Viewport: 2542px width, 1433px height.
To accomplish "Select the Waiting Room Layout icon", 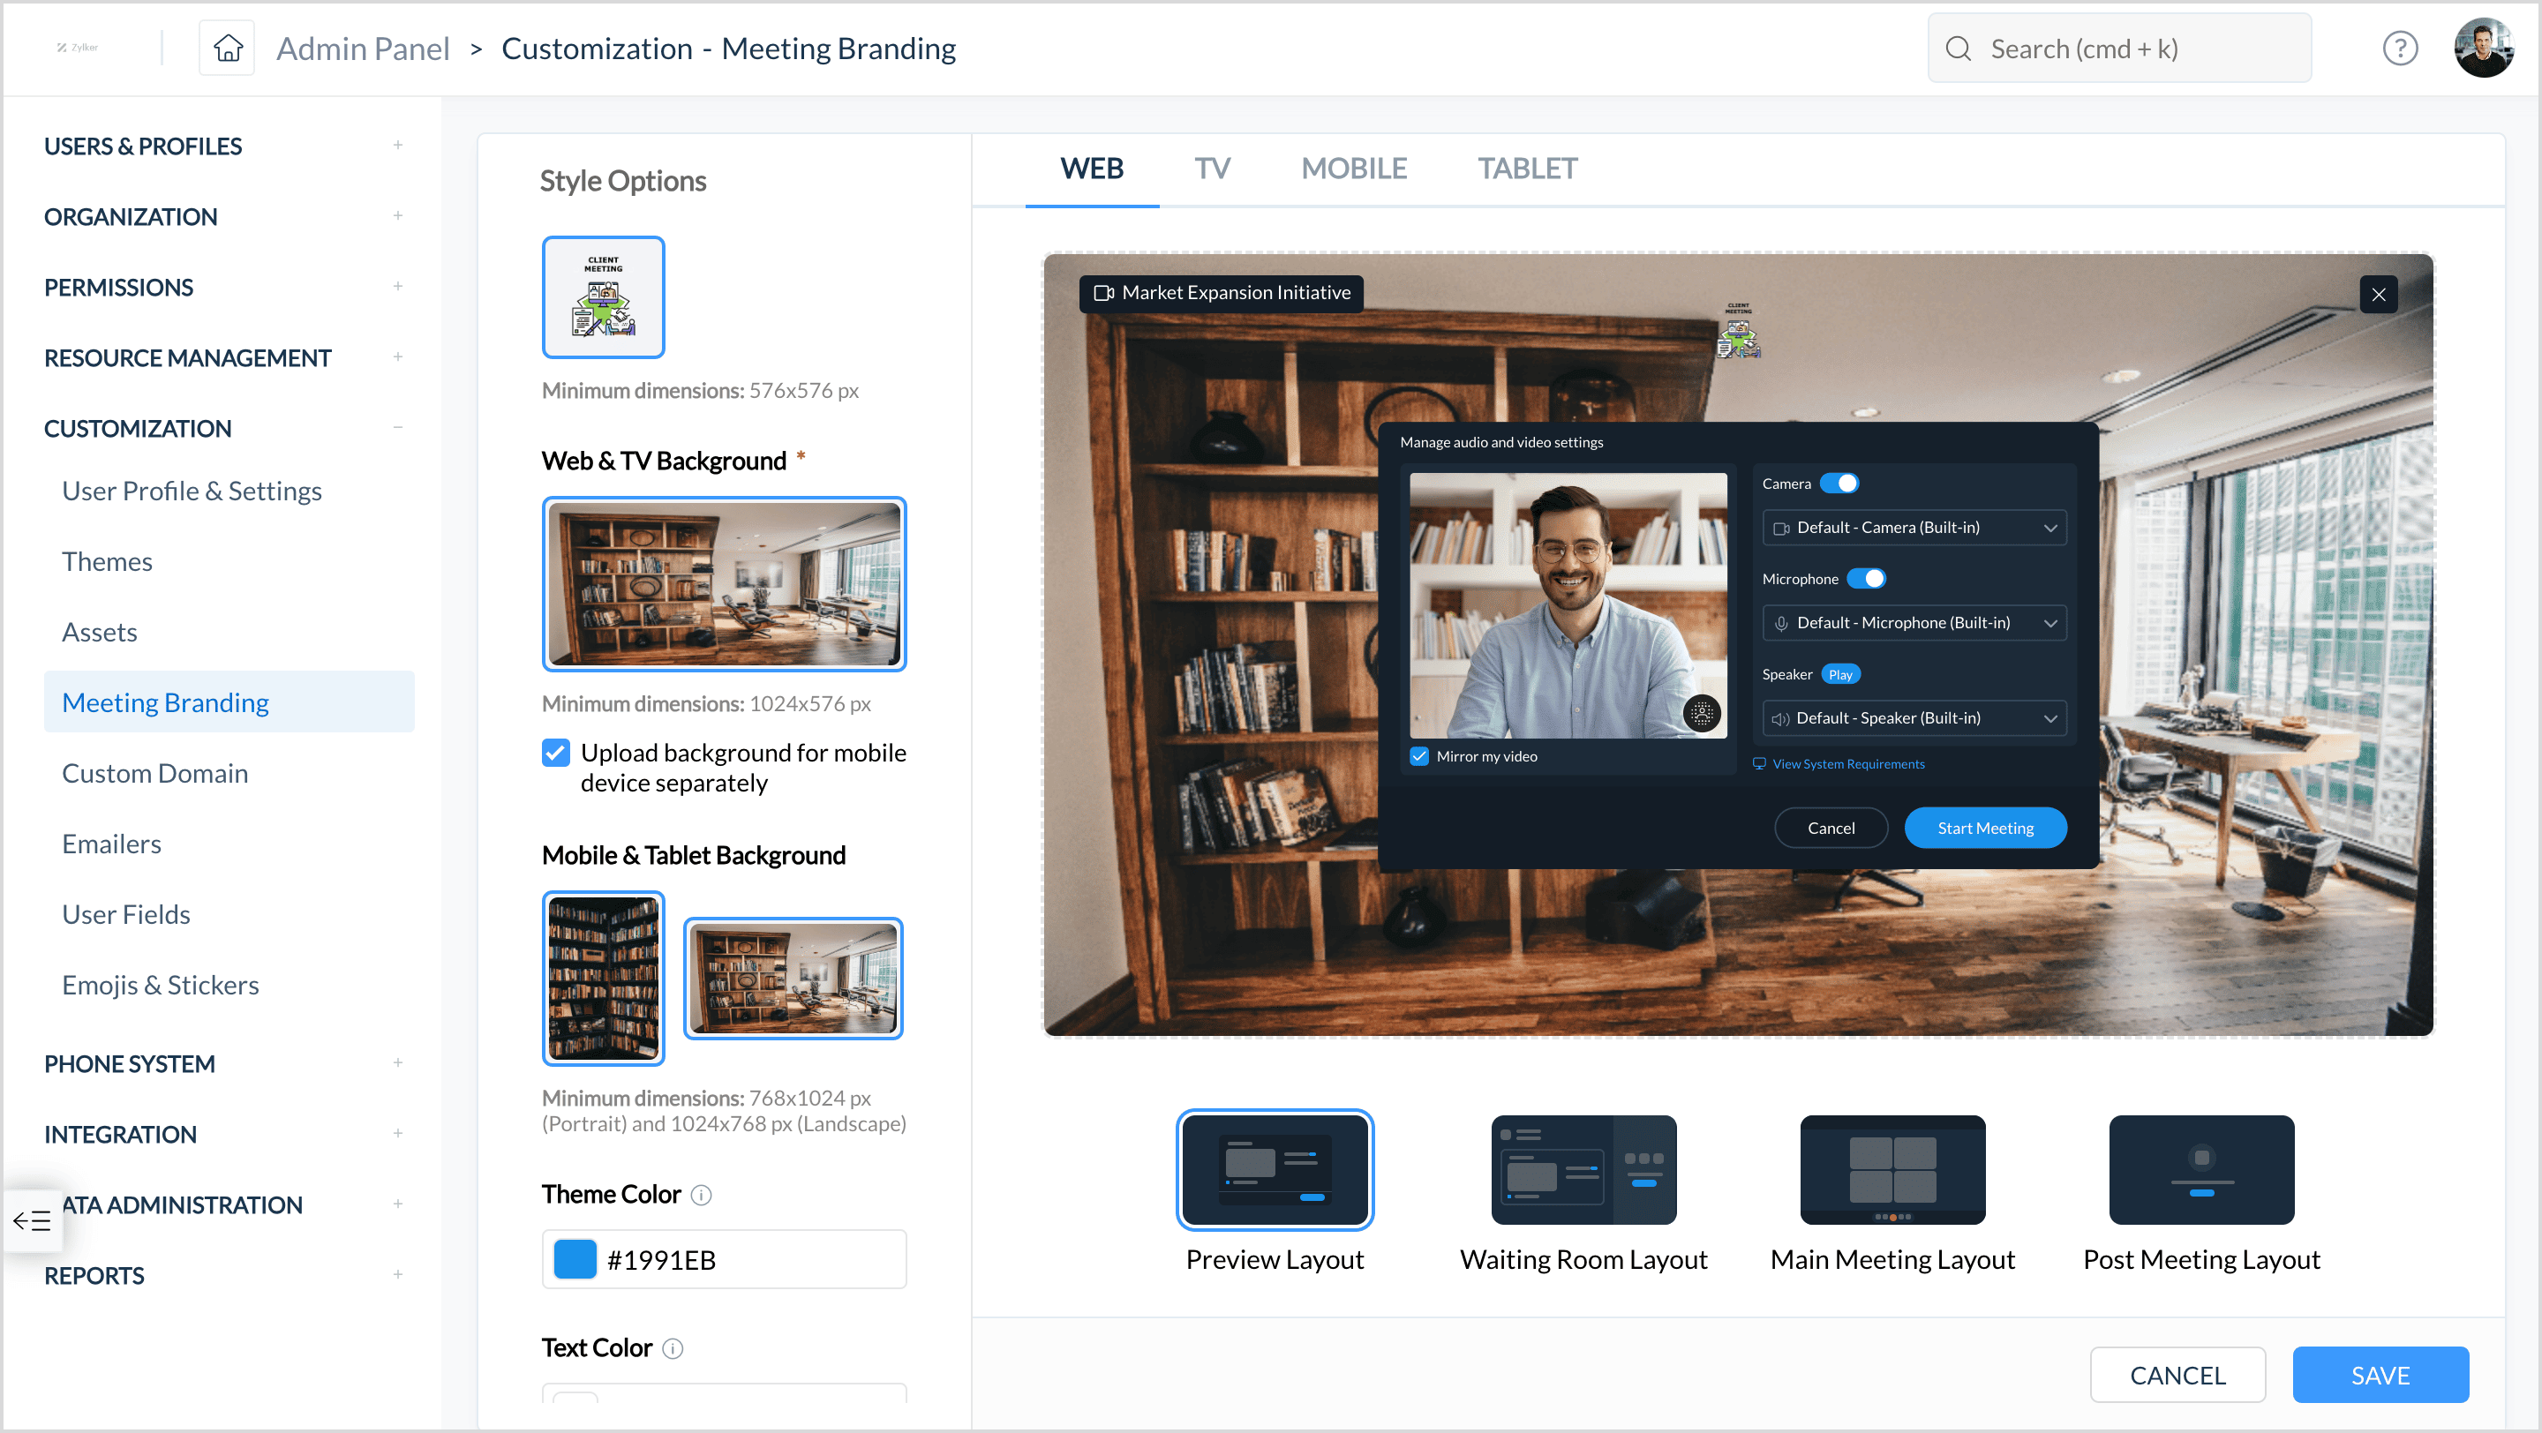I will 1583,1168.
